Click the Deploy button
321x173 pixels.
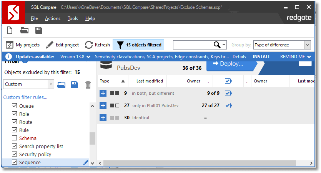pos(231,66)
